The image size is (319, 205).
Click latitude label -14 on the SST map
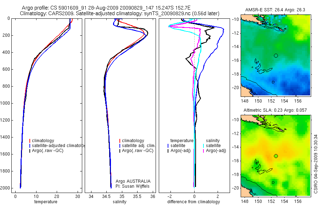236,47
